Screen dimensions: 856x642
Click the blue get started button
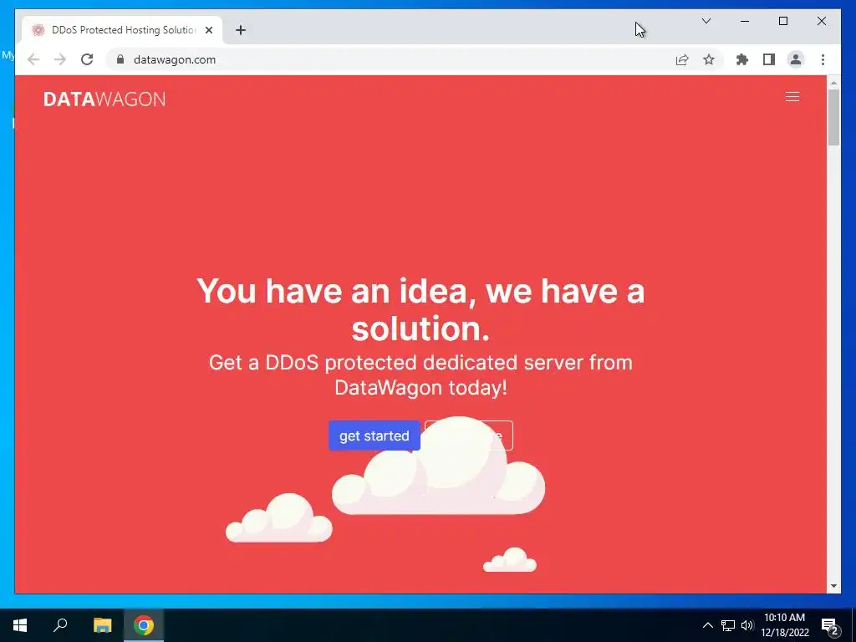coord(374,436)
